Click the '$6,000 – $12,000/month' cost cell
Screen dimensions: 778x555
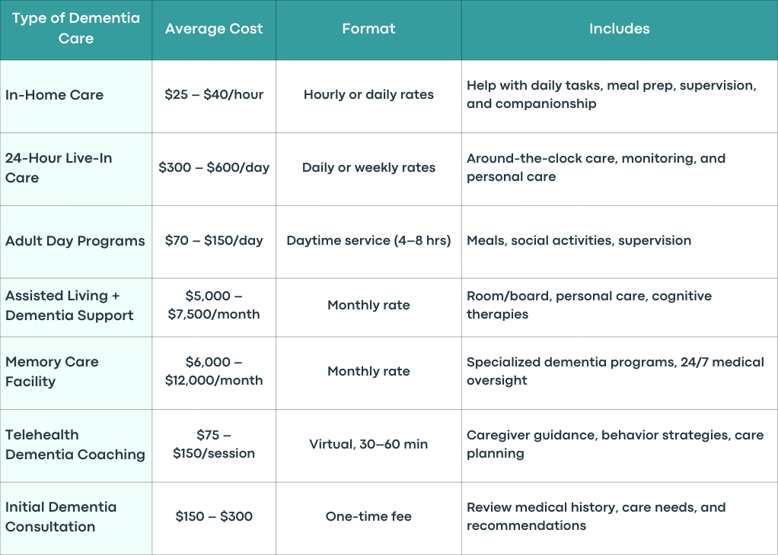(214, 373)
